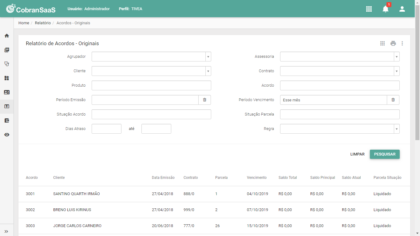Click the Parcela Situação column header
Viewport: 420px width, 236px height.
click(387, 178)
